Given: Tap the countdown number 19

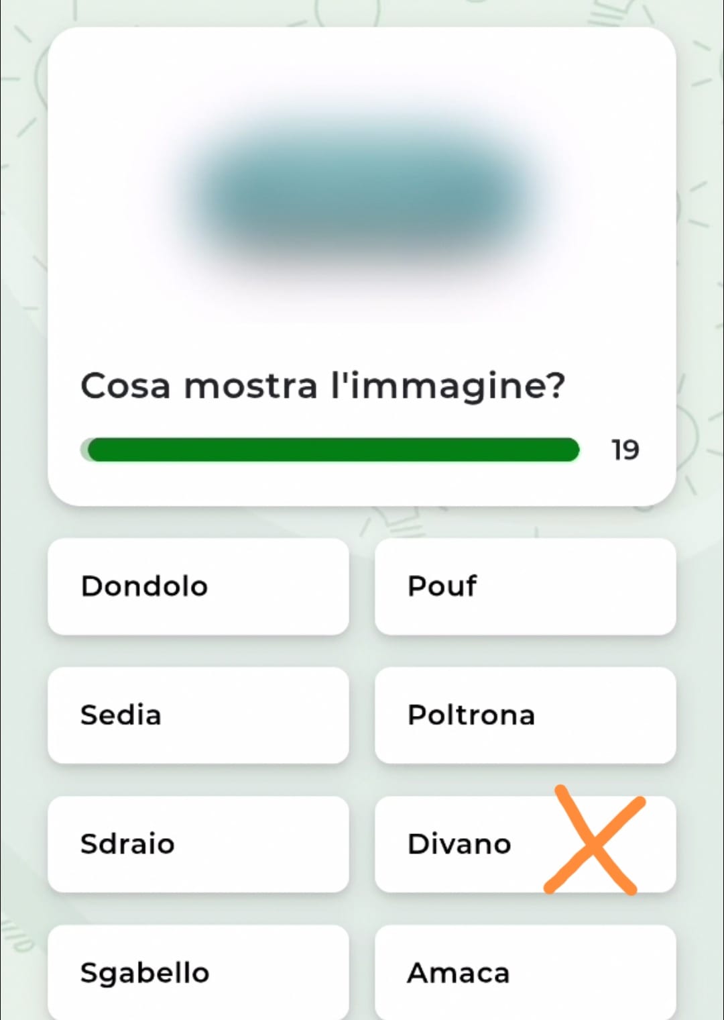Looking at the screenshot, I should [625, 450].
